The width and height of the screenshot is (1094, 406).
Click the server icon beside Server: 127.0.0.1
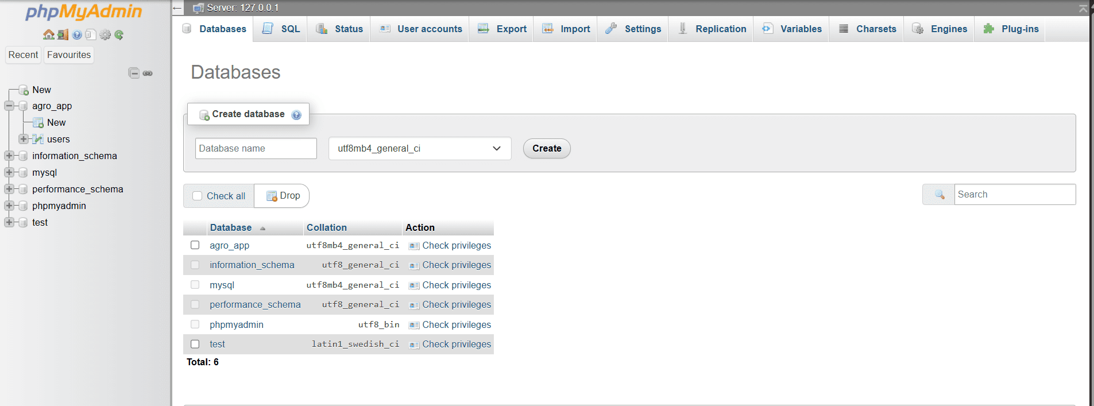point(199,8)
